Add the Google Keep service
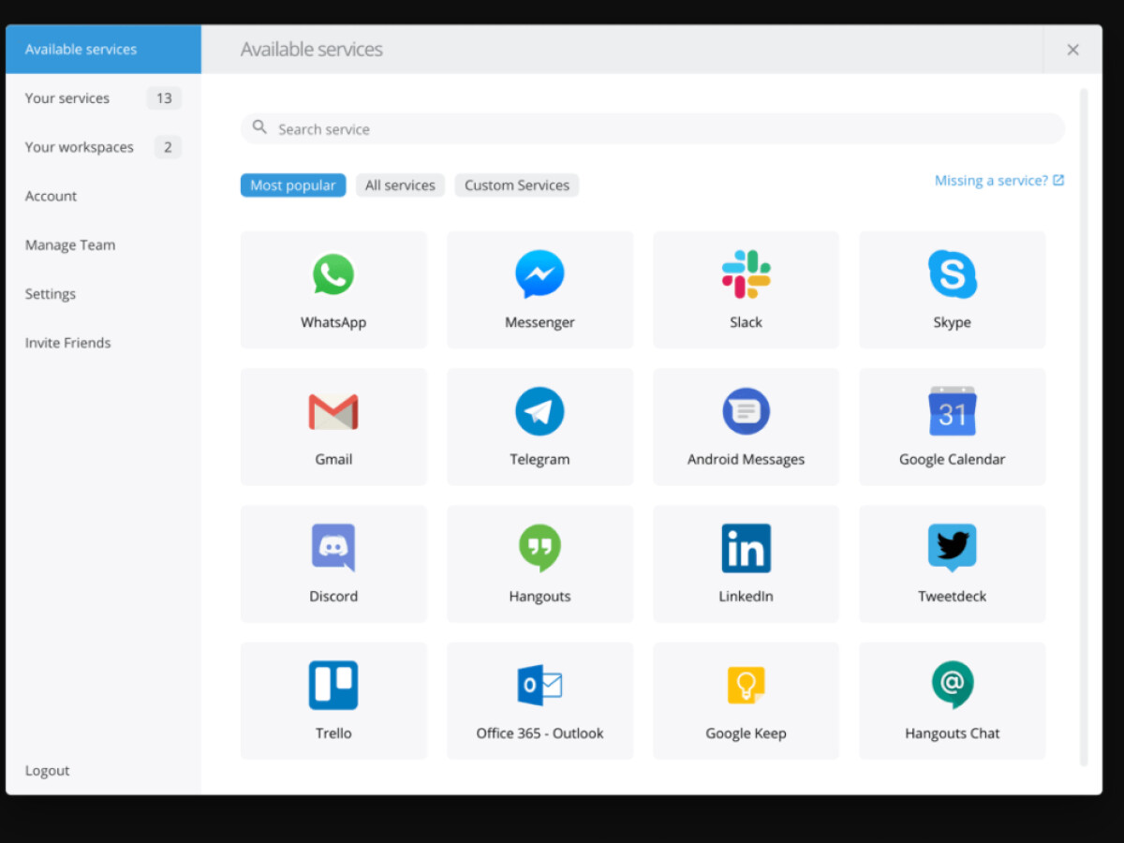 tap(746, 700)
